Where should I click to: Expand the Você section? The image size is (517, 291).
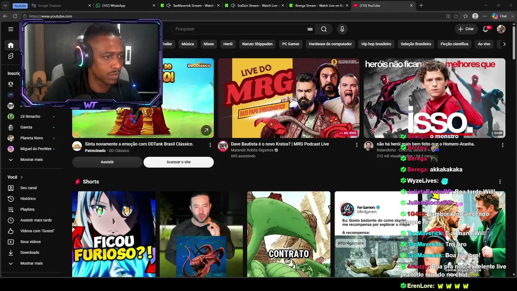[15, 177]
